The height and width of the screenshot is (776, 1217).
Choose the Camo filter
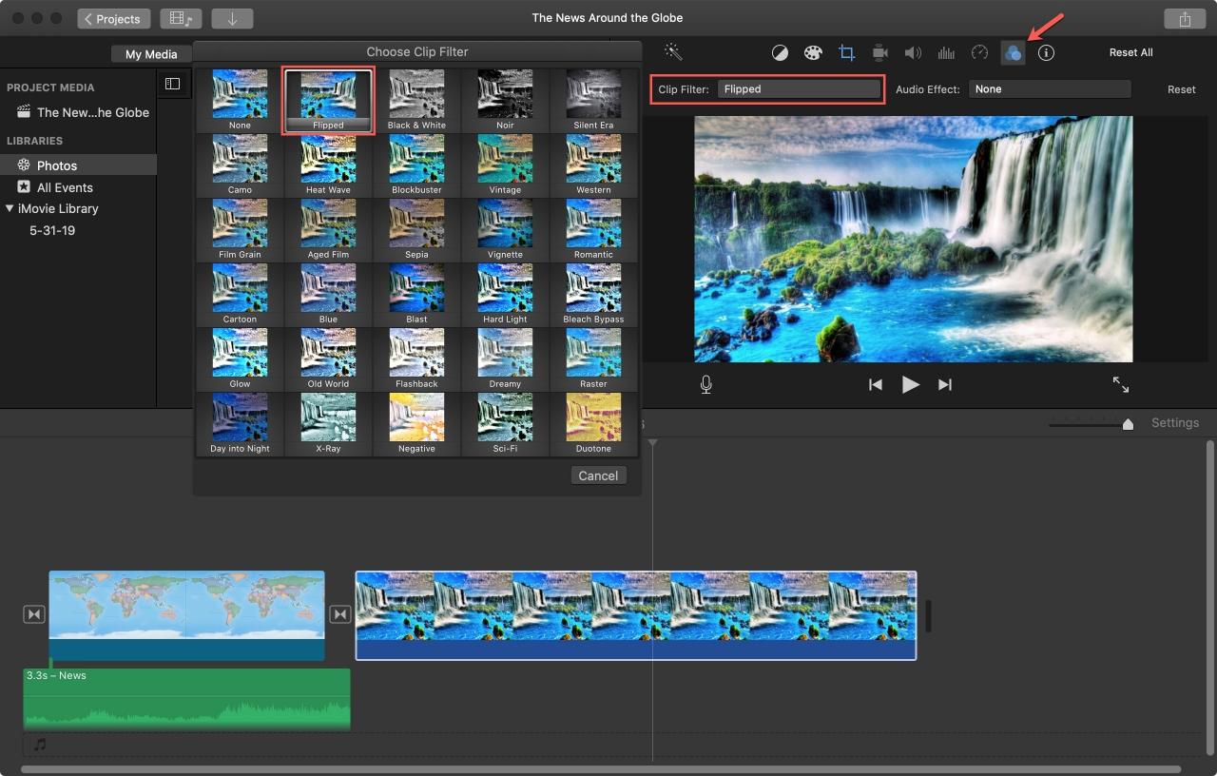[x=240, y=165]
